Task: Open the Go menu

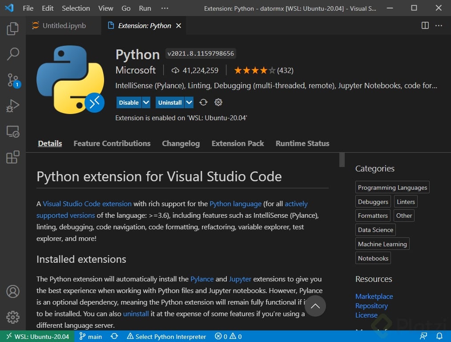Action: pyautogui.click(x=126, y=8)
